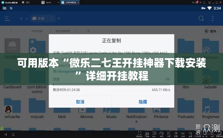Click the file name line starting Top029
Viewport: 223px width, 138px height.
[x=111, y=53]
